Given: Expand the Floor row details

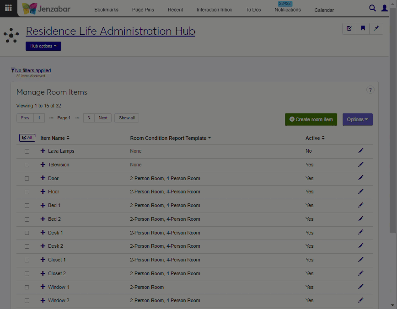Looking at the screenshot, I should coord(43,192).
